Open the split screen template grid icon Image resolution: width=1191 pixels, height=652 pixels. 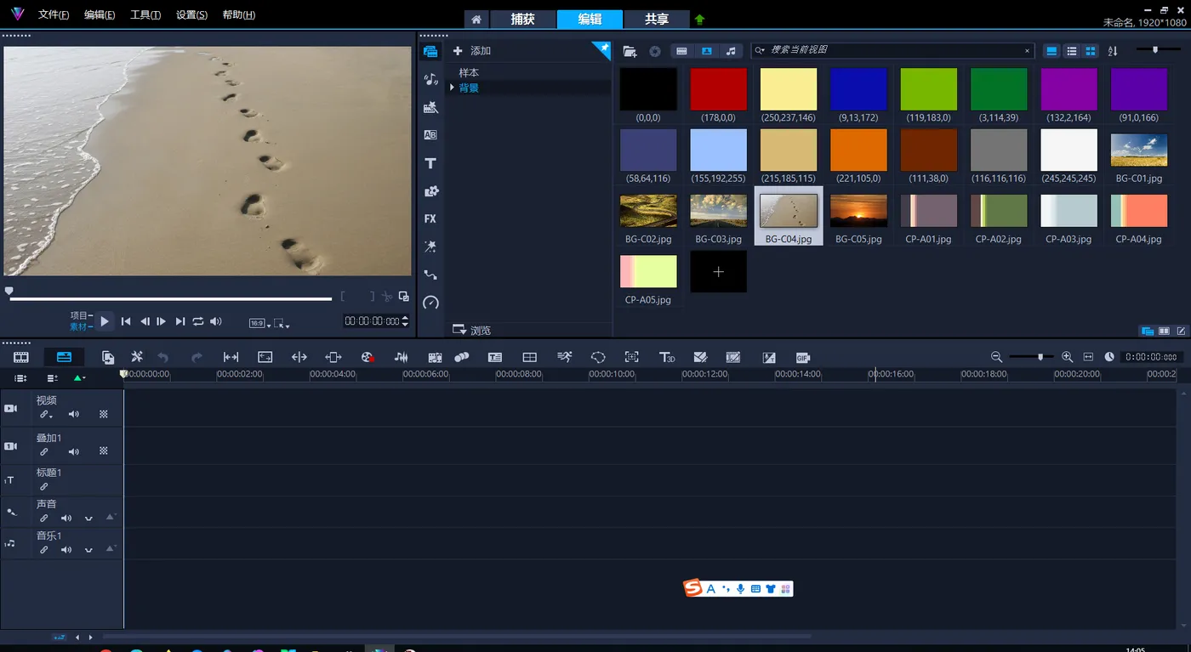pos(529,357)
